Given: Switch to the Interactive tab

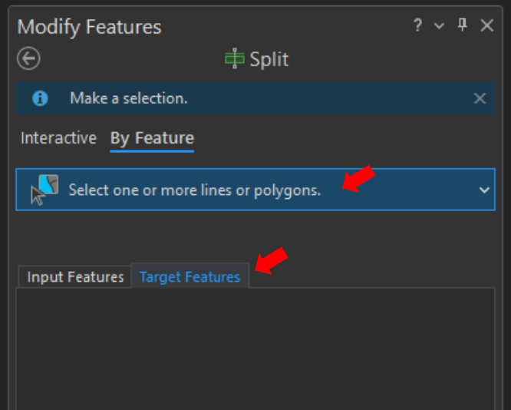Looking at the screenshot, I should (58, 138).
